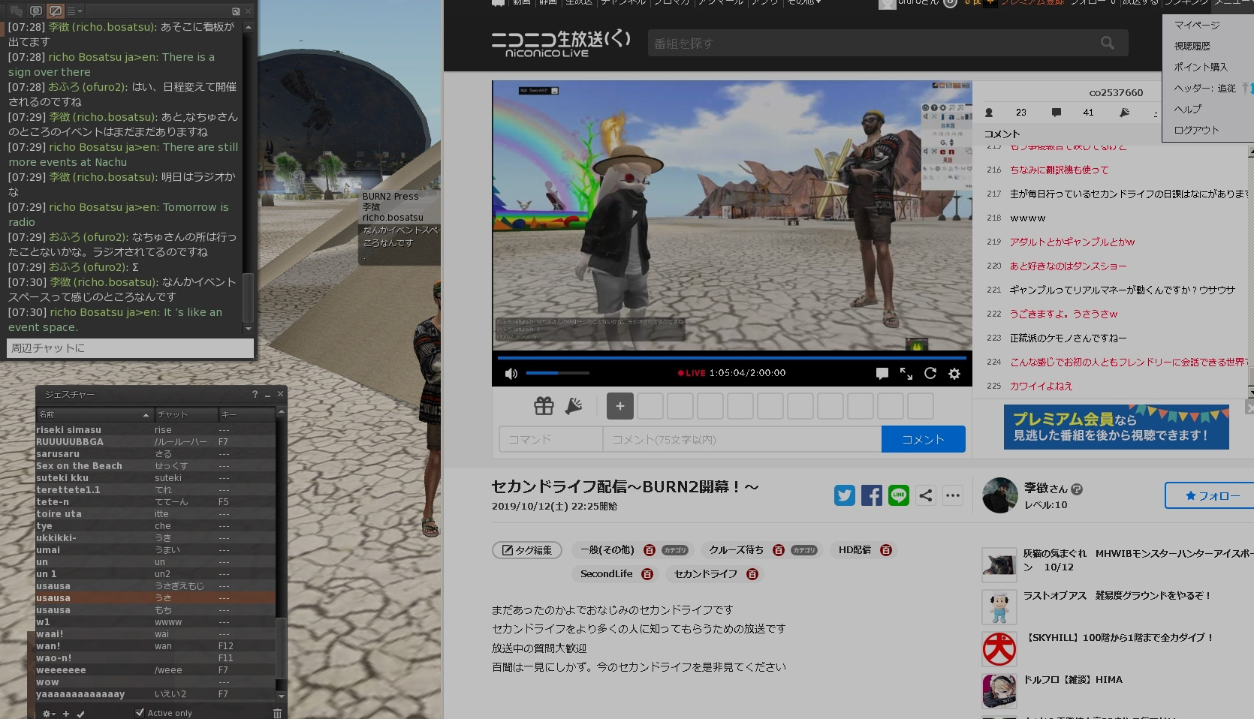Toggle the Active only checkbox
Image resolution: width=1254 pixels, height=719 pixels.
pyautogui.click(x=140, y=713)
